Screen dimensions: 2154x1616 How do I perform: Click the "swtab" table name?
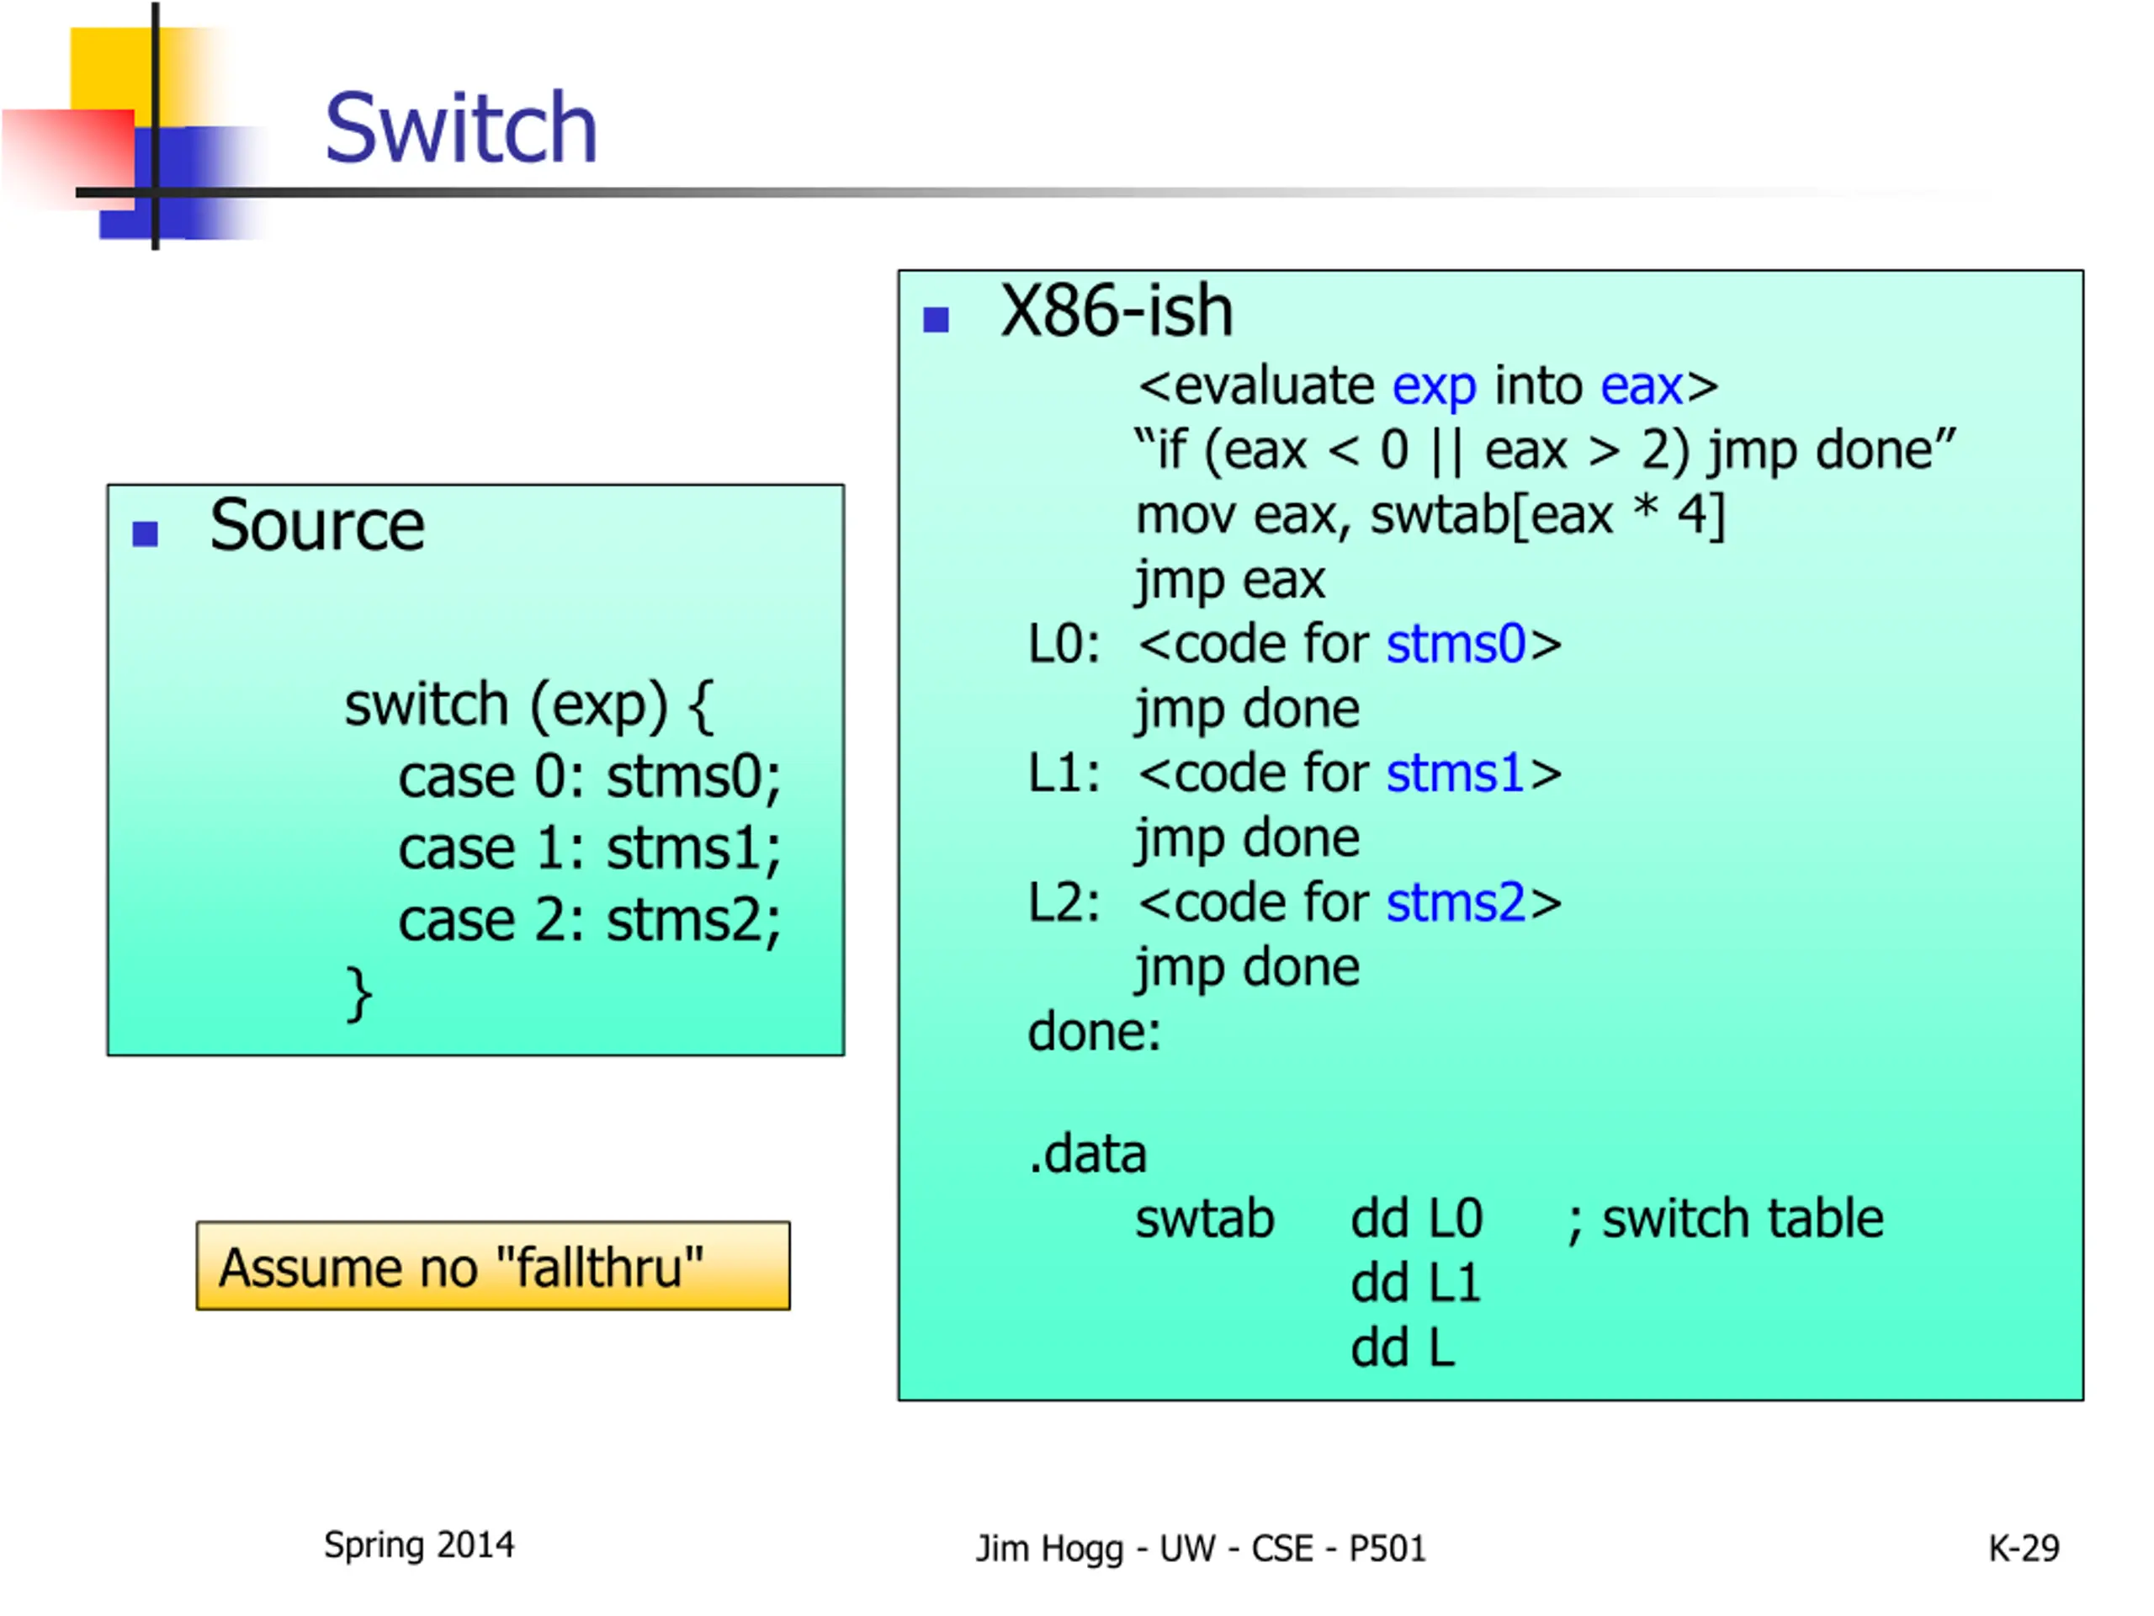[x=1205, y=1220]
